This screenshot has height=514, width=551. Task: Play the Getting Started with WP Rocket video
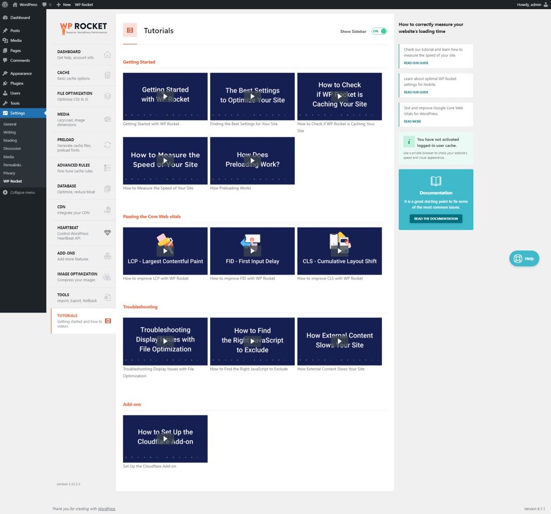click(x=165, y=96)
